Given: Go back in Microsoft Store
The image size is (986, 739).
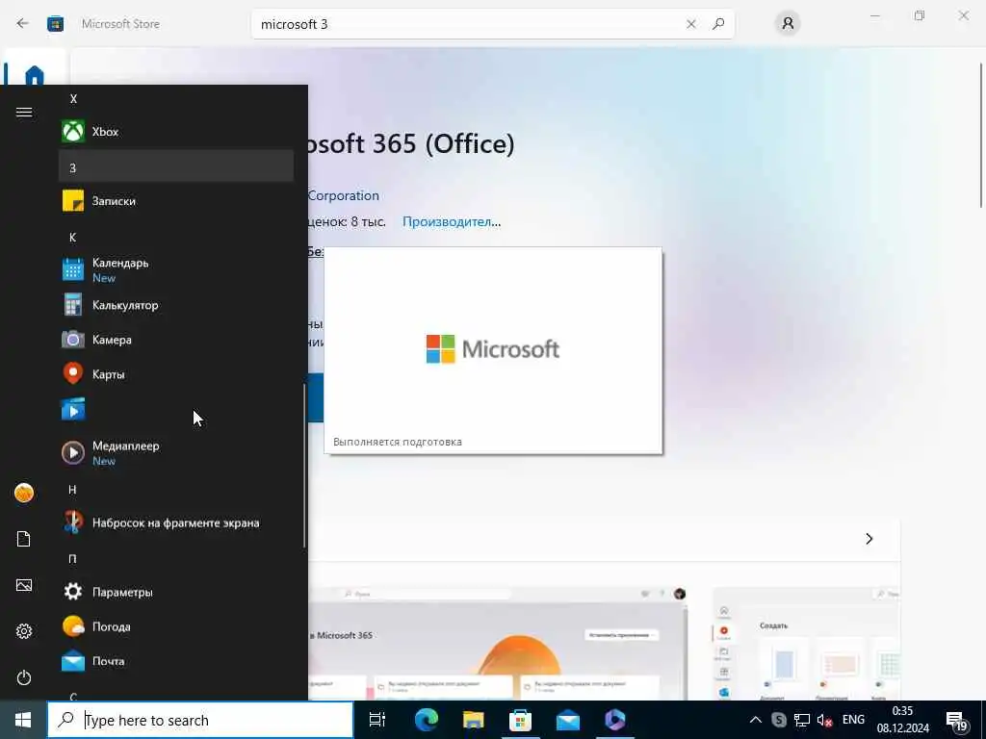Looking at the screenshot, I should [x=23, y=24].
